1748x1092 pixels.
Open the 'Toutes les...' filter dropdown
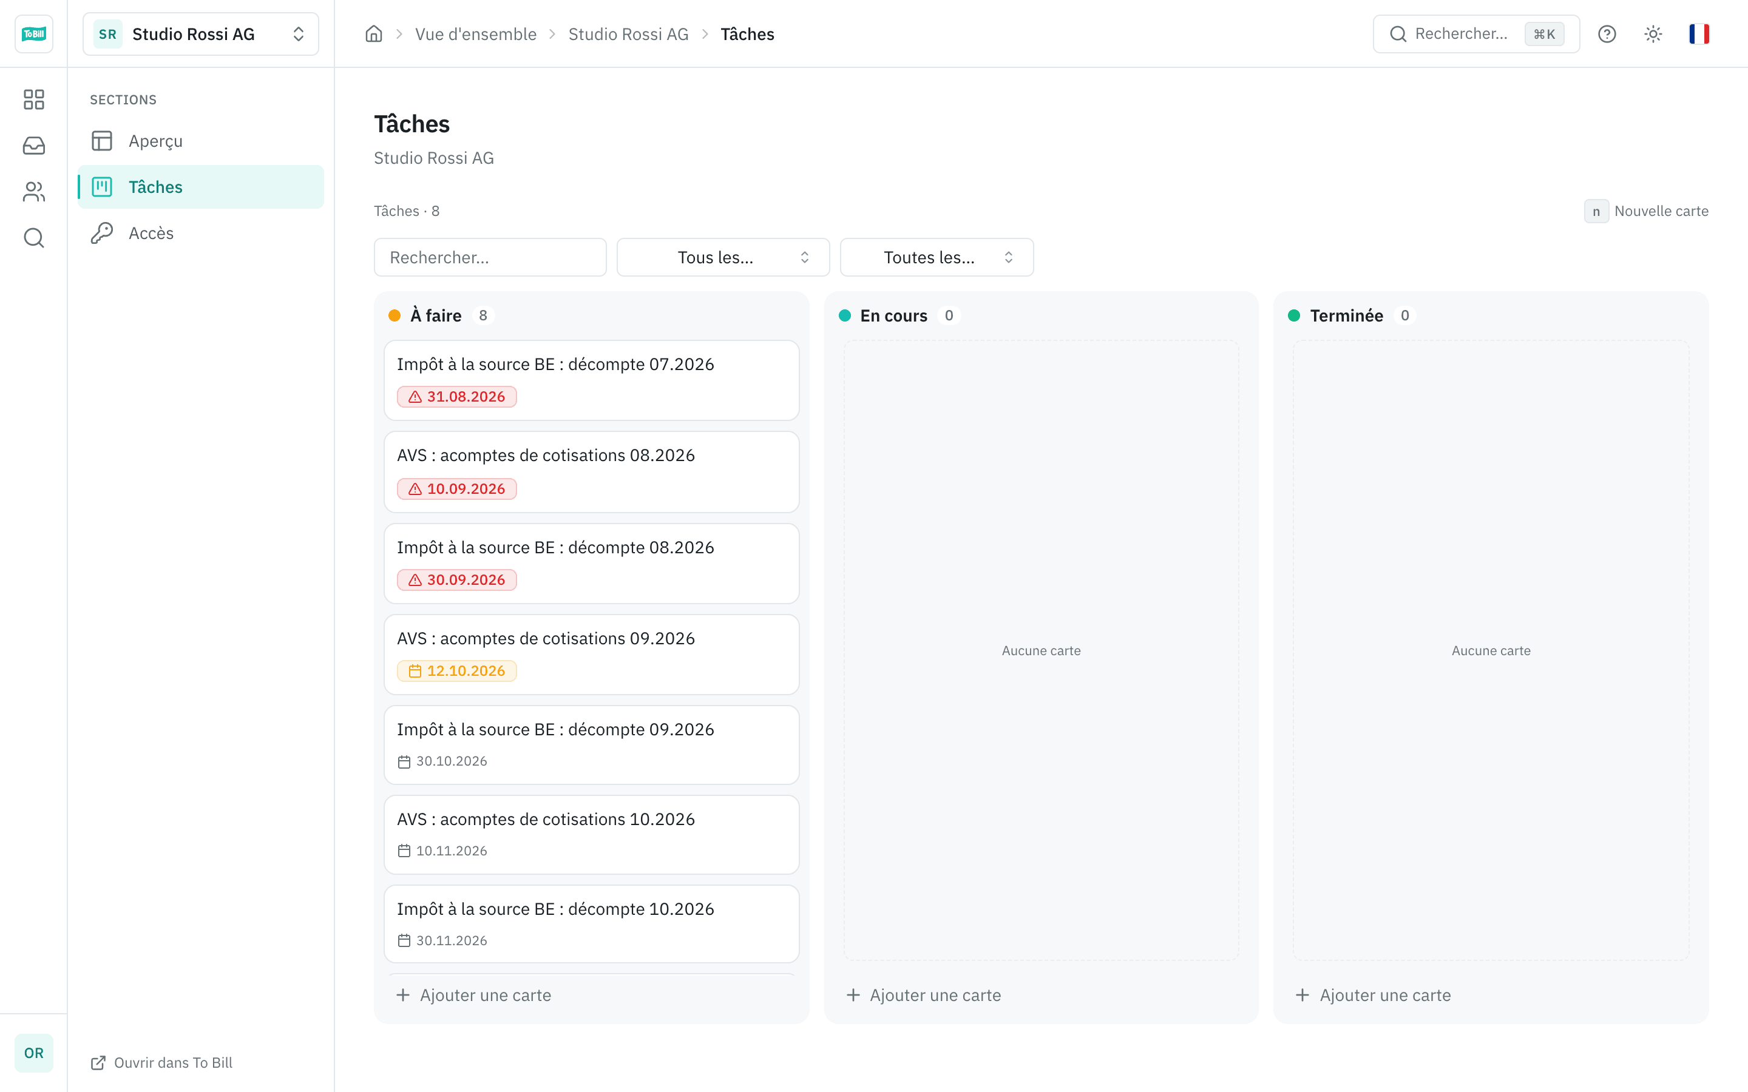(x=937, y=257)
